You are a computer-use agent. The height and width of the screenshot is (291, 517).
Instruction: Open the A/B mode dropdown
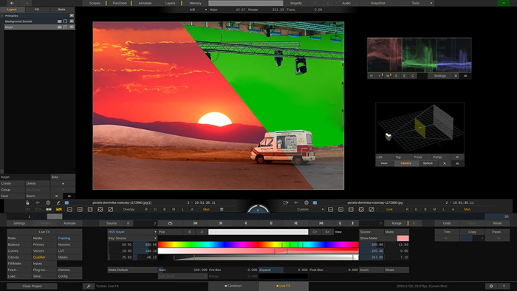pos(198,10)
